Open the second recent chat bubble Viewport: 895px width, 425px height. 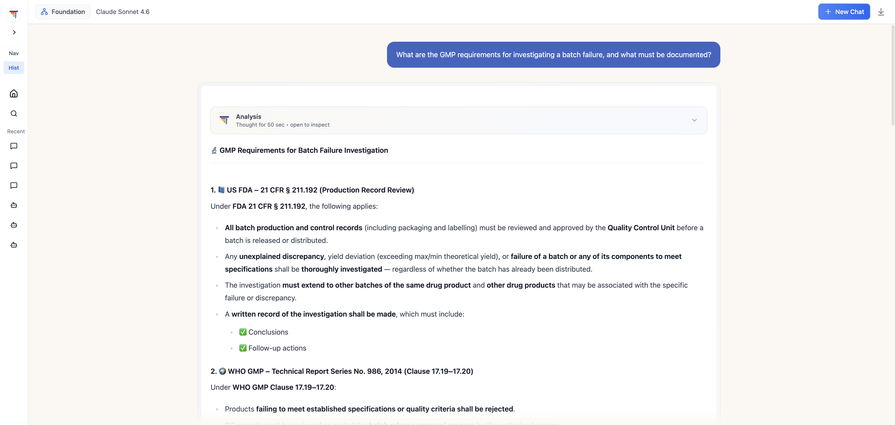click(x=14, y=166)
